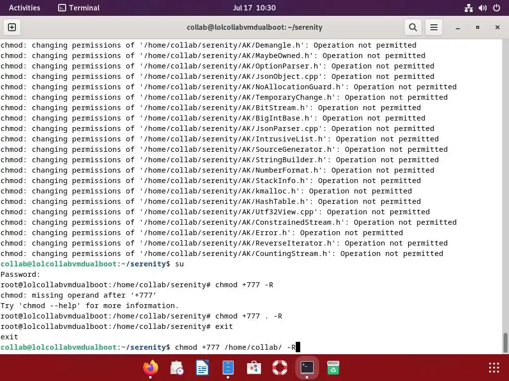Click the 'Try chmod --help' hint line

click(x=89, y=306)
